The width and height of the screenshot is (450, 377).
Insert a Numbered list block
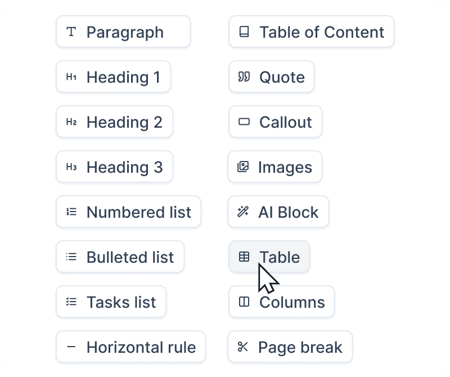click(129, 212)
